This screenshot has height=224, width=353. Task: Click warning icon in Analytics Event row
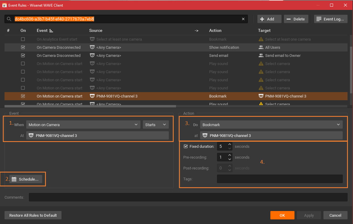(x=261, y=39)
